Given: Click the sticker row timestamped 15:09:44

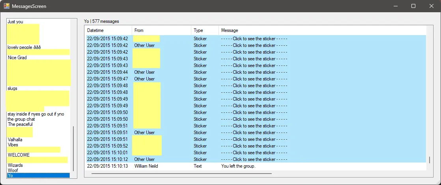Looking at the screenshot, I should coord(254,72).
